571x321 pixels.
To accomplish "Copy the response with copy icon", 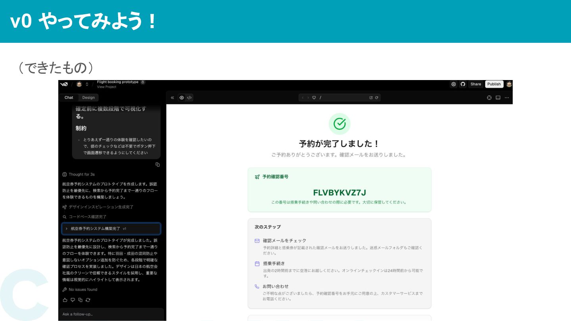I will (80, 300).
